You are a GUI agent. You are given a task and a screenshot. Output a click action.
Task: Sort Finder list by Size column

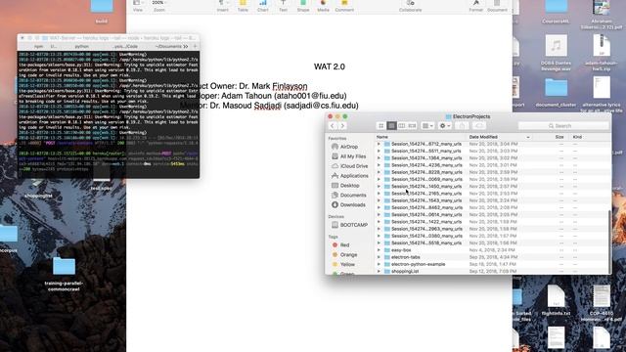(559, 137)
